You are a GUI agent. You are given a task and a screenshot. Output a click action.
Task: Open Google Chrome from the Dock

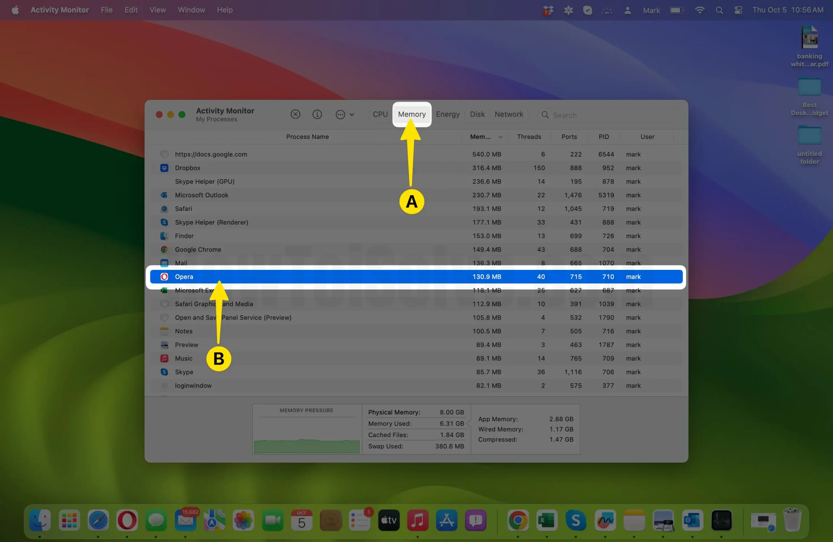point(518,520)
